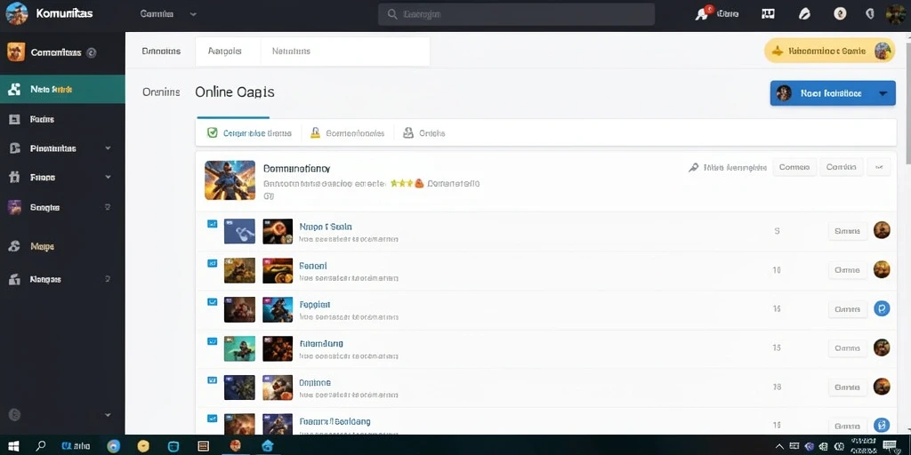
Task: Click the shield icon in the header
Action: click(870, 13)
